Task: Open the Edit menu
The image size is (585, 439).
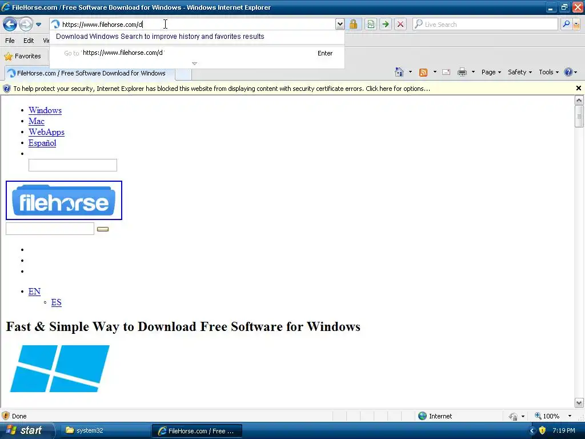Action: pos(29,41)
